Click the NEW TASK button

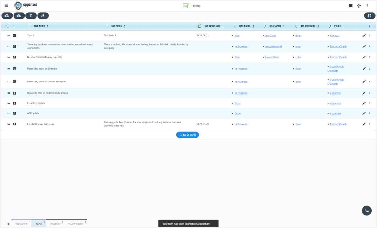188,135
